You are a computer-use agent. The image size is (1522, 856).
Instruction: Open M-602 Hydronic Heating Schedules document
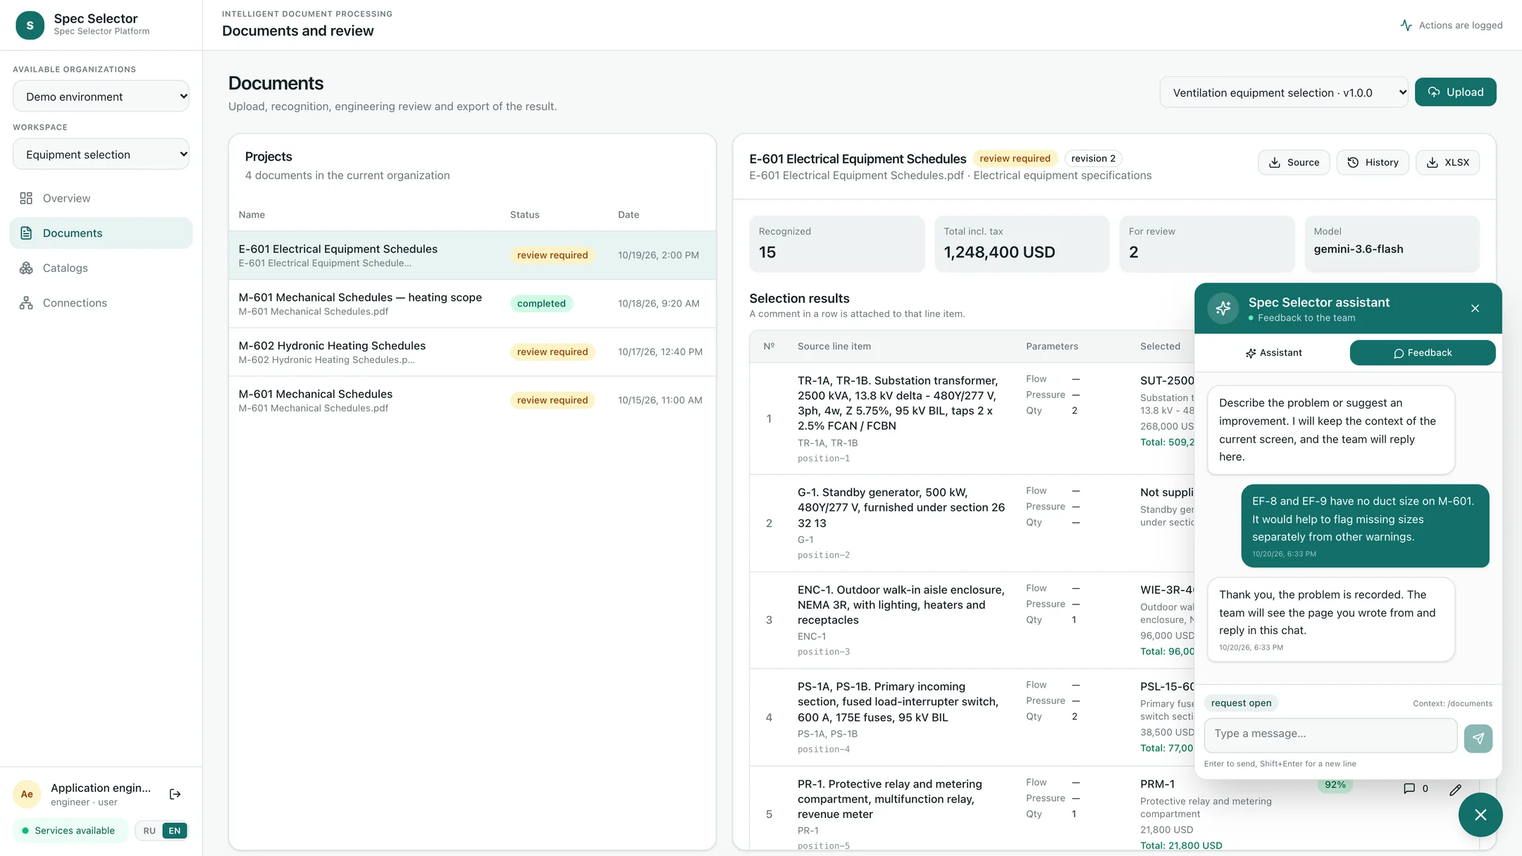tap(472, 352)
